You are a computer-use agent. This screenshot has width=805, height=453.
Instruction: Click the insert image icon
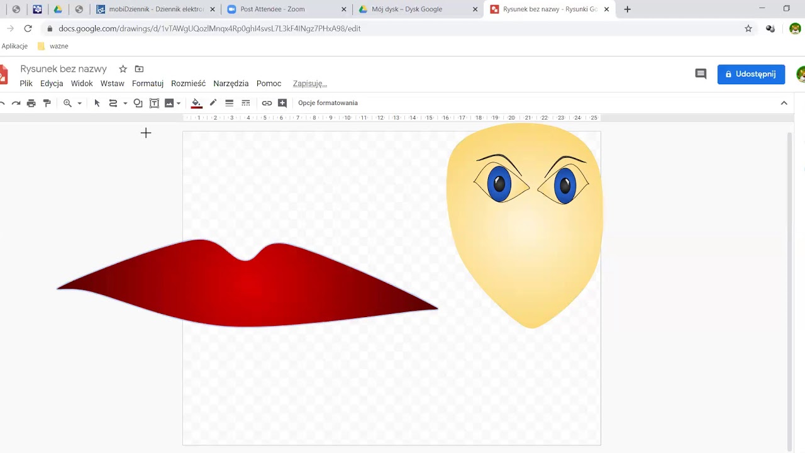pyautogui.click(x=169, y=103)
